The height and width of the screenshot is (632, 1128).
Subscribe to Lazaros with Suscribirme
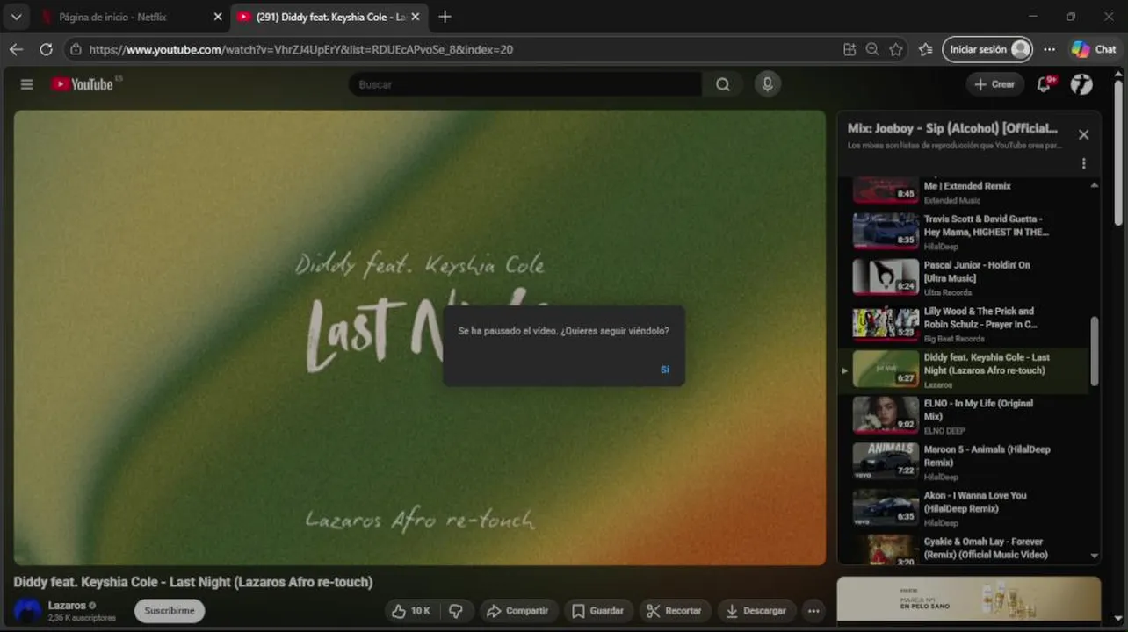(x=170, y=611)
